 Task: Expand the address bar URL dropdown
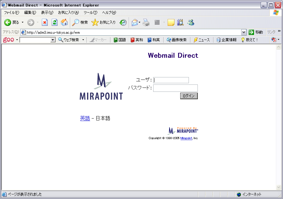(244, 32)
